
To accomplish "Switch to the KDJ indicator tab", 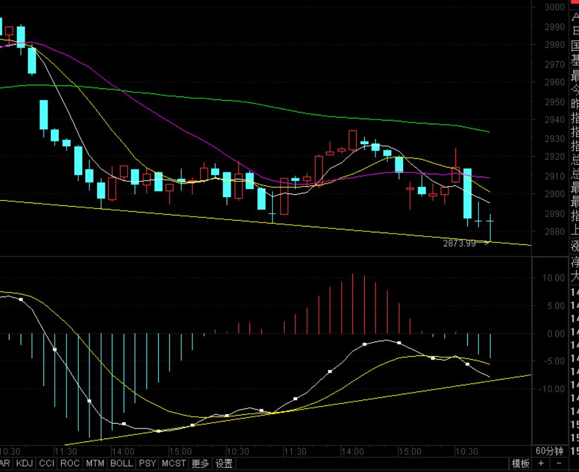I will coord(24,464).
